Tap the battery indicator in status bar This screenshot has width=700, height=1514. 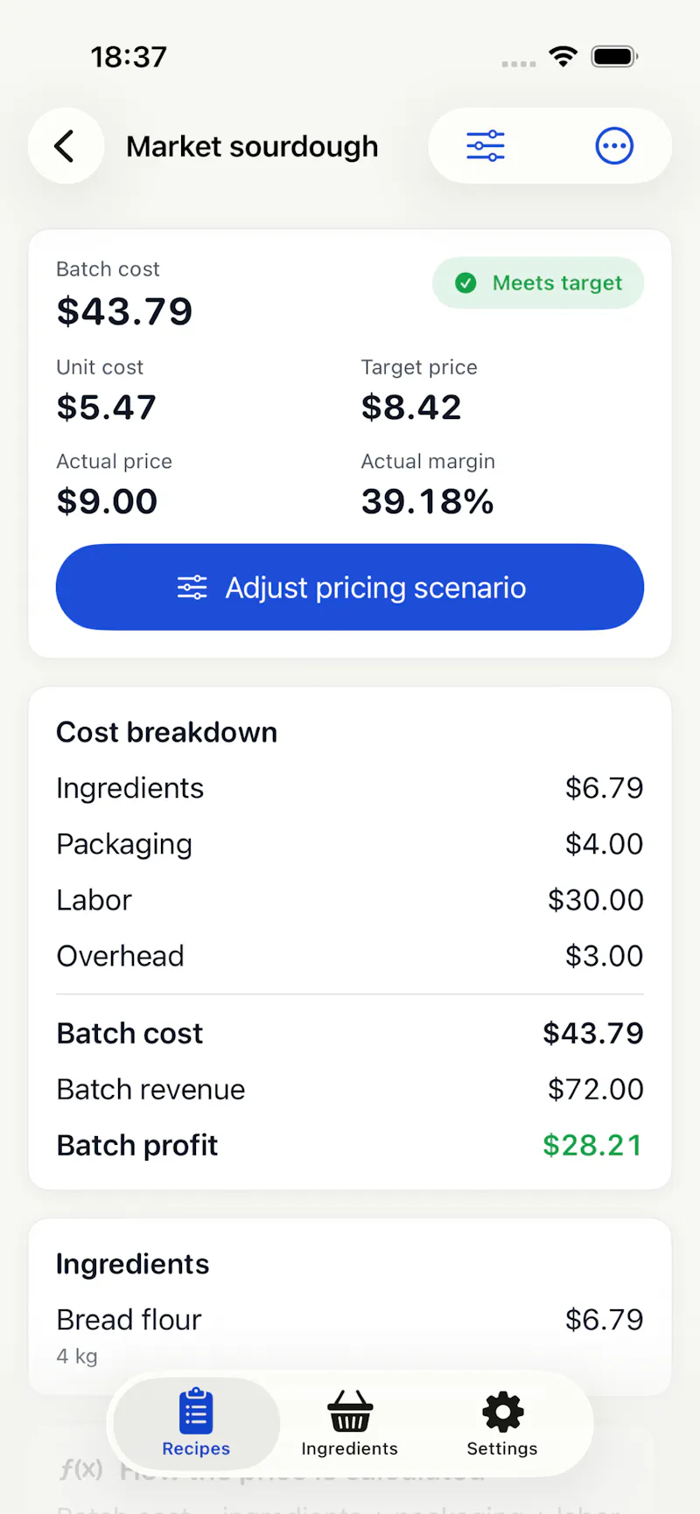tap(614, 57)
